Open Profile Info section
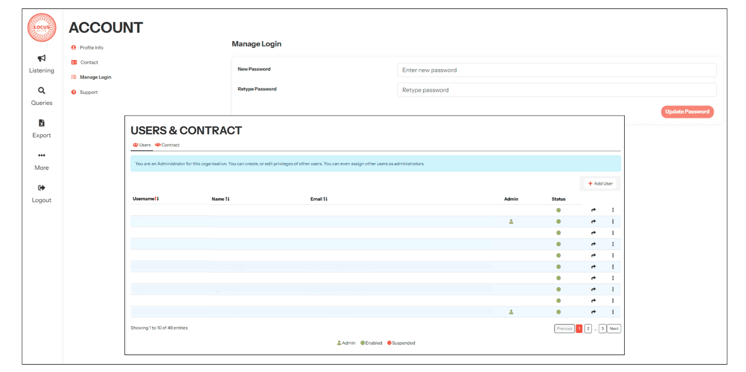The image size is (746, 372). [91, 47]
